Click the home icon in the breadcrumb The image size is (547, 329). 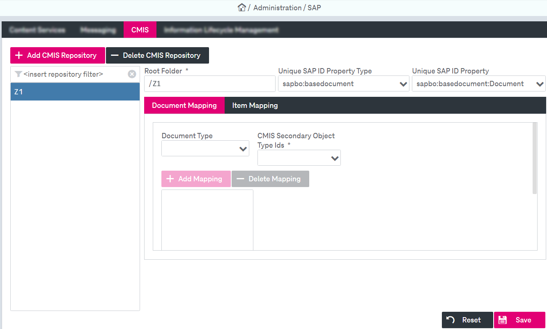[242, 7]
